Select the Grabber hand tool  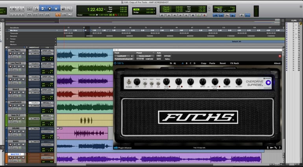coord(56,9)
